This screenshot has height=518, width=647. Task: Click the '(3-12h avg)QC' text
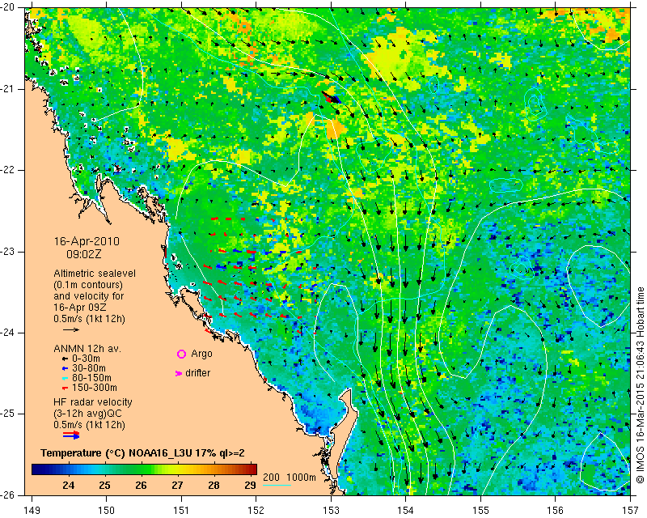pos(87,414)
